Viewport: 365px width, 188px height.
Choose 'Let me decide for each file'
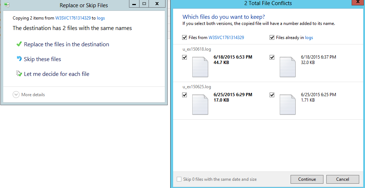pos(57,74)
